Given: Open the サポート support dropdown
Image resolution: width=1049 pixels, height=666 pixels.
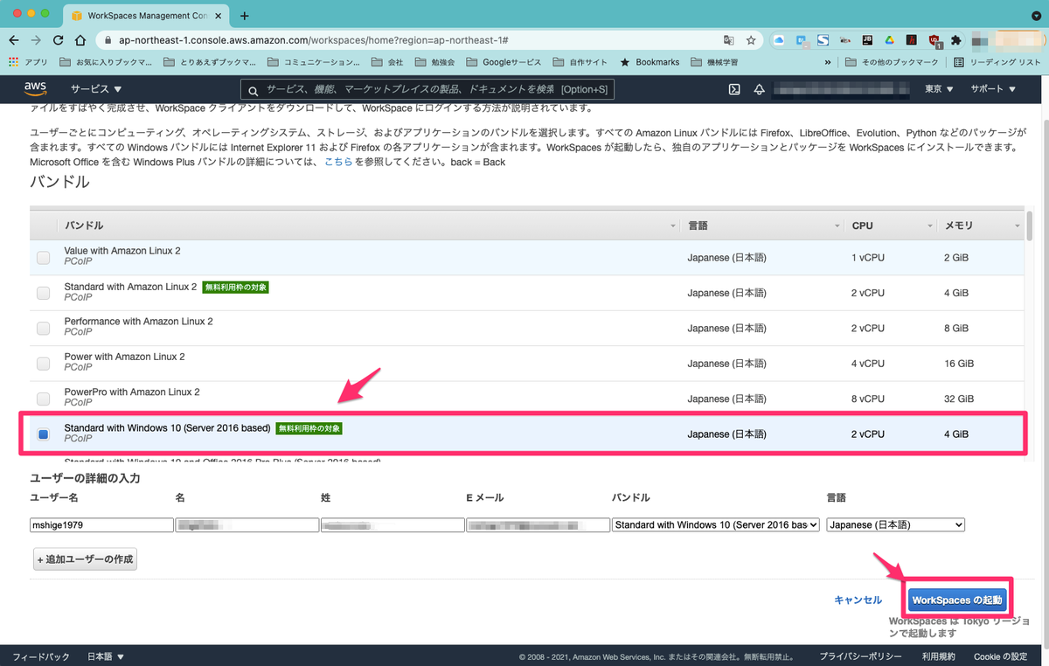Looking at the screenshot, I should (993, 89).
